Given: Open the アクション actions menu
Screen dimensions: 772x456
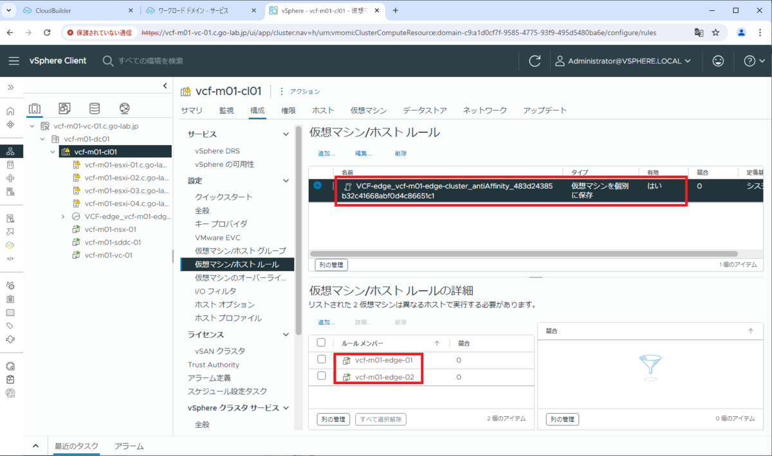Looking at the screenshot, I should [299, 92].
